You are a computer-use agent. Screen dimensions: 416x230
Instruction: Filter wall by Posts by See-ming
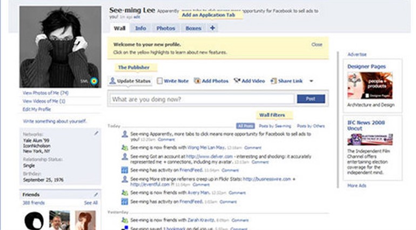coord(275,126)
